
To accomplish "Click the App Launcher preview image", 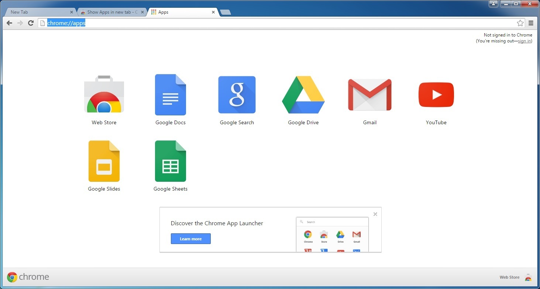I will pos(332,234).
